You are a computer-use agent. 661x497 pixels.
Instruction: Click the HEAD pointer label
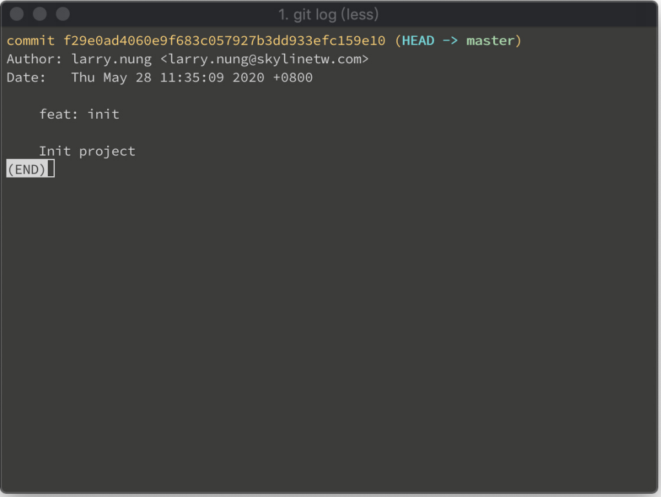click(x=418, y=41)
